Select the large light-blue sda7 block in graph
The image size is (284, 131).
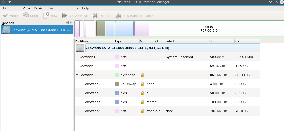click(x=124, y=29)
